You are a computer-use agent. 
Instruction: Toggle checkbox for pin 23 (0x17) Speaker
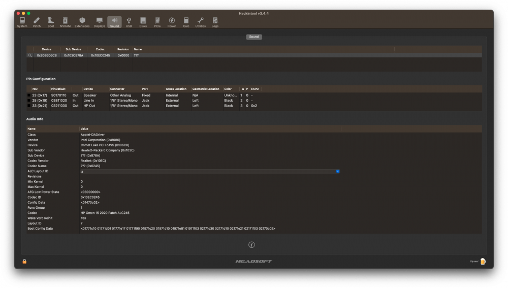(x=29, y=95)
